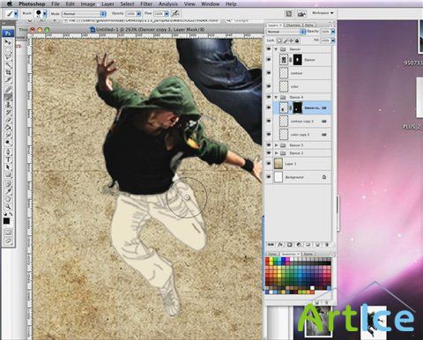The height and width of the screenshot is (340, 423).
Task: Select the Eraser tool
Action: (x=8, y=120)
